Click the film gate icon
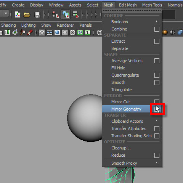Image resolution: width=183 pixels, height=183 pixels. (50, 32)
